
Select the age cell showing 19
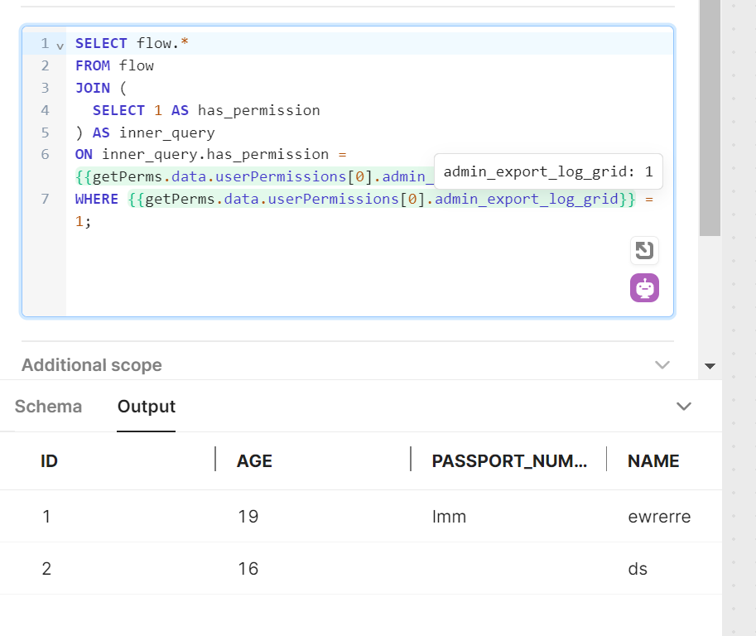click(248, 517)
